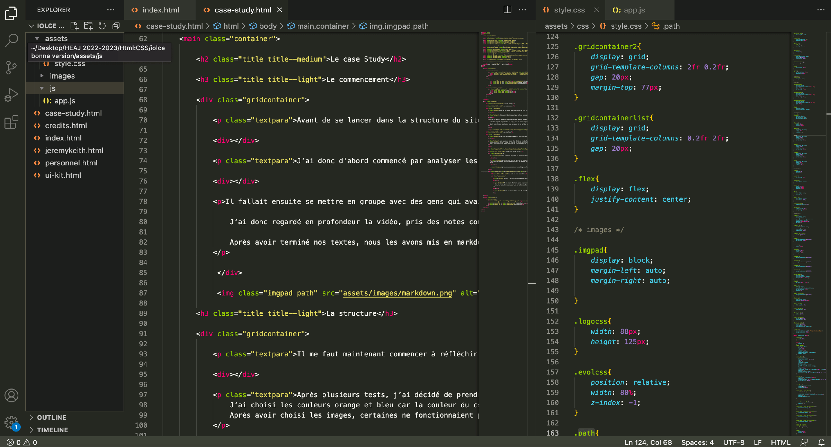Click the left editor minimap code overview
The width and height of the screenshot is (831, 447).
click(x=504, y=121)
